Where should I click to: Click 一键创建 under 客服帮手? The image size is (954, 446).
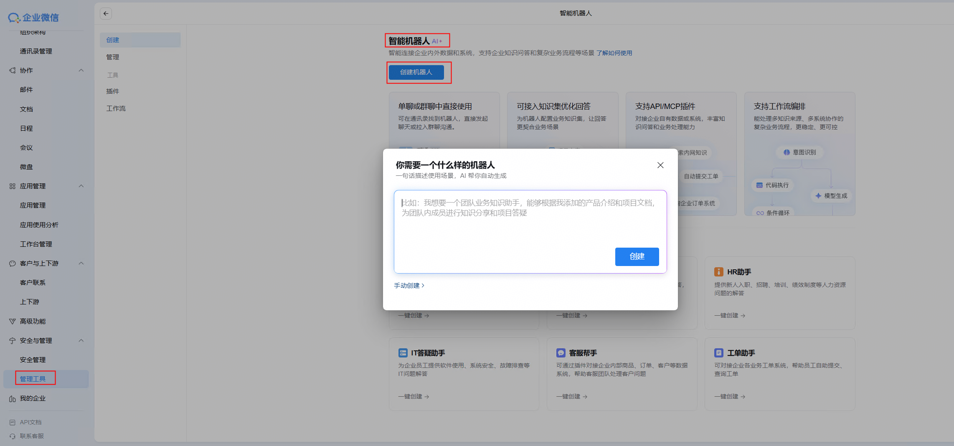572,397
